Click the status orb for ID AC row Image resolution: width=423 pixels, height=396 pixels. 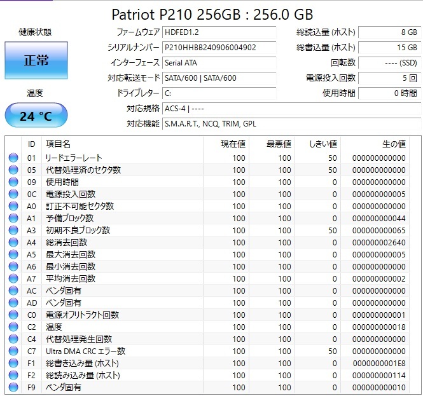point(13,291)
